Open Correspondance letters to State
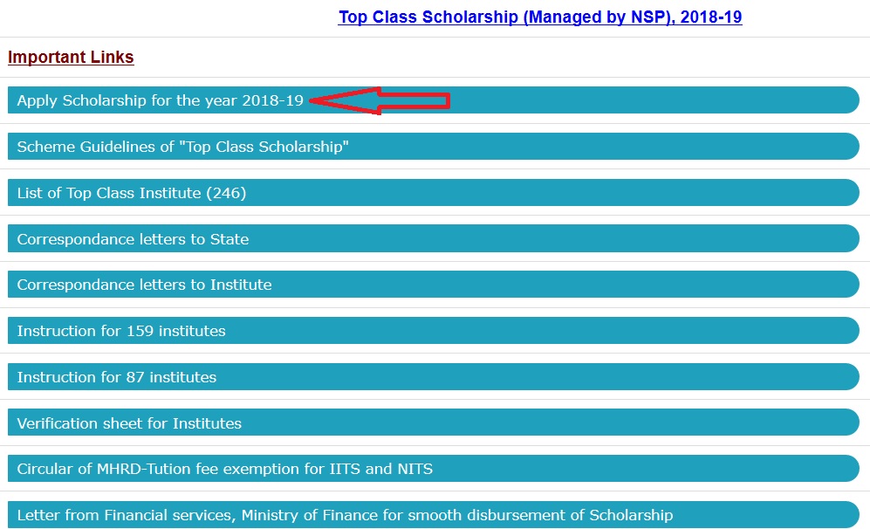The image size is (870, 529). [133, 239]
